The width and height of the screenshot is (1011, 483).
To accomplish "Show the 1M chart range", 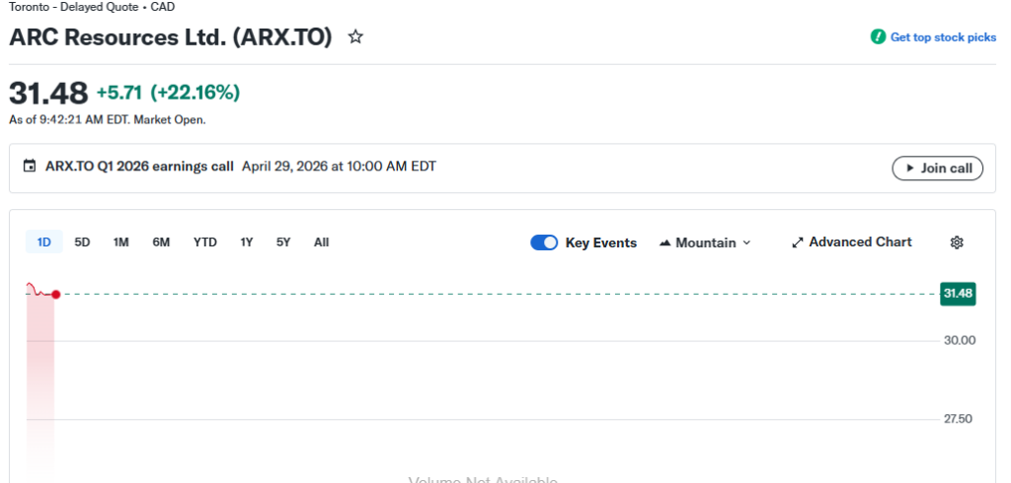I will [120, 242].
